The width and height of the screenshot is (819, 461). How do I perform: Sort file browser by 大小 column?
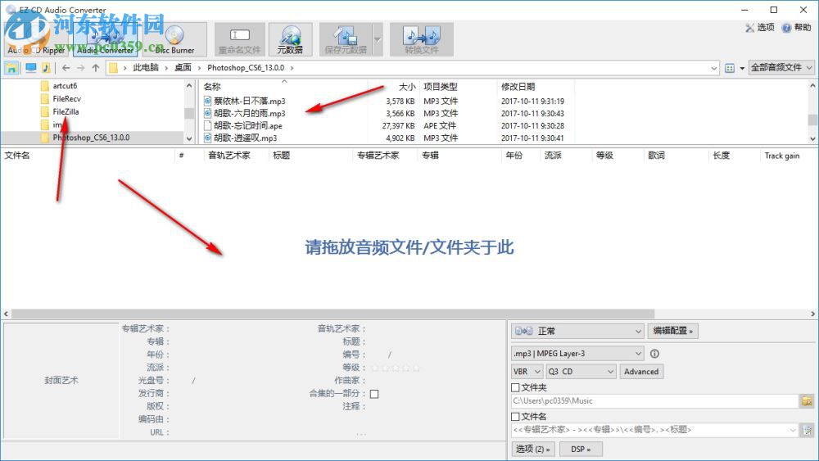[x=395, y=87]
